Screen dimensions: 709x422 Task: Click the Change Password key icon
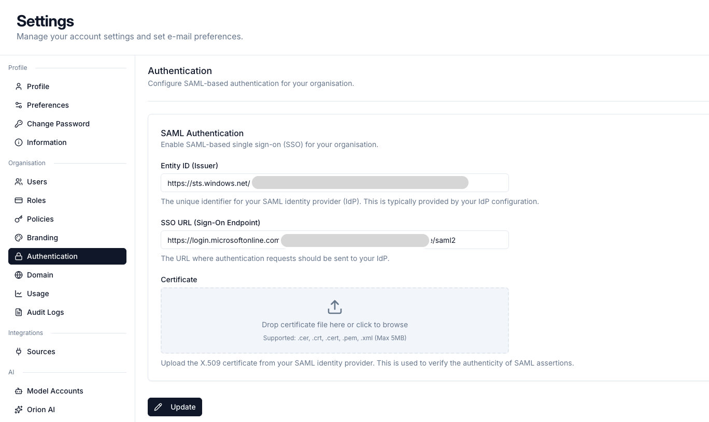18,124
